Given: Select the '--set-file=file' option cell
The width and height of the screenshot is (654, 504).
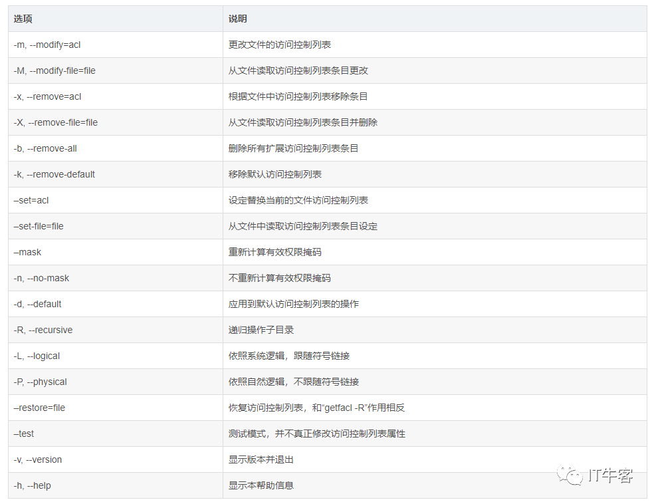Looking at the screenshot, I should coord(116,226).
